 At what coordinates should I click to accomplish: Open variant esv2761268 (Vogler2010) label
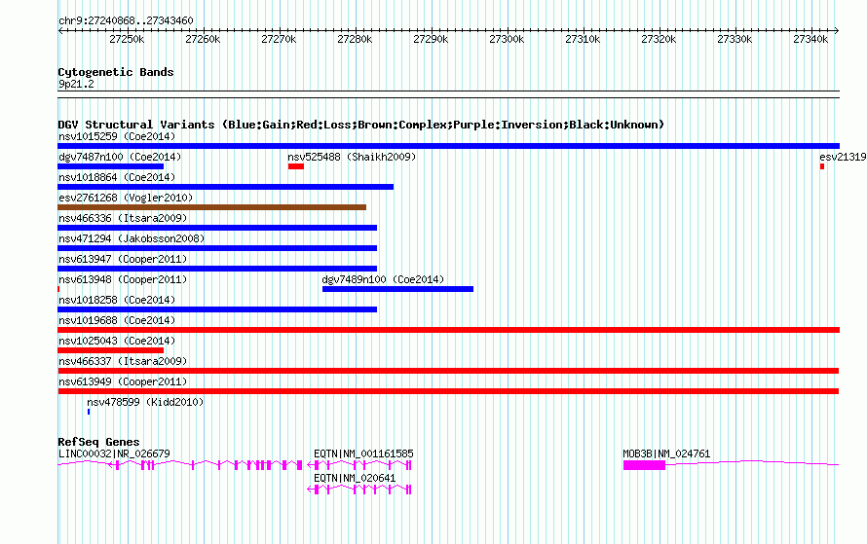[x=126, y=198]
